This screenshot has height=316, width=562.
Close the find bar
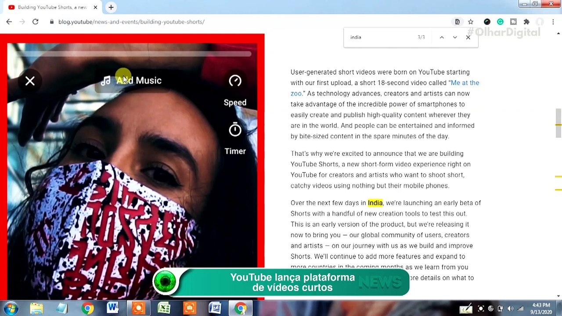468,37
